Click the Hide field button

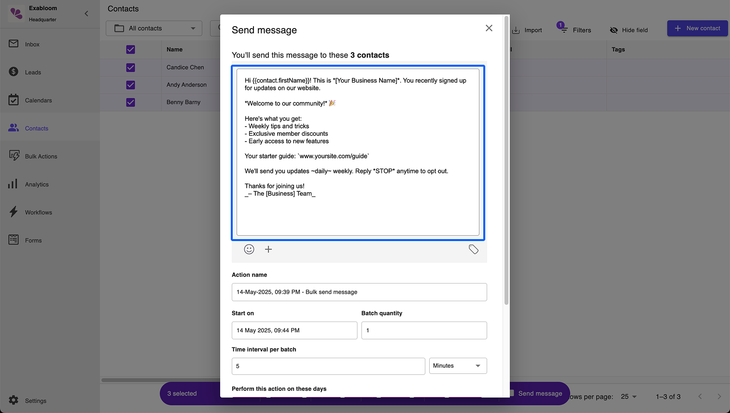(629, 30)
